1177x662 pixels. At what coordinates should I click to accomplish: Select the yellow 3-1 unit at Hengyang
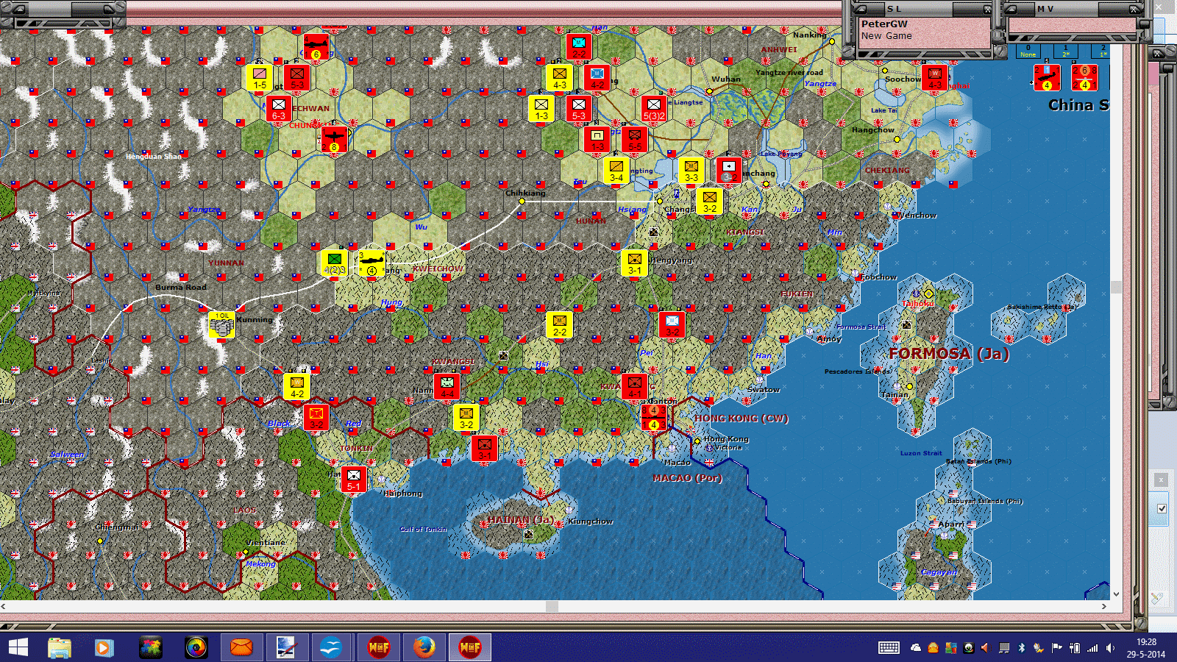(x=635, y=263)
